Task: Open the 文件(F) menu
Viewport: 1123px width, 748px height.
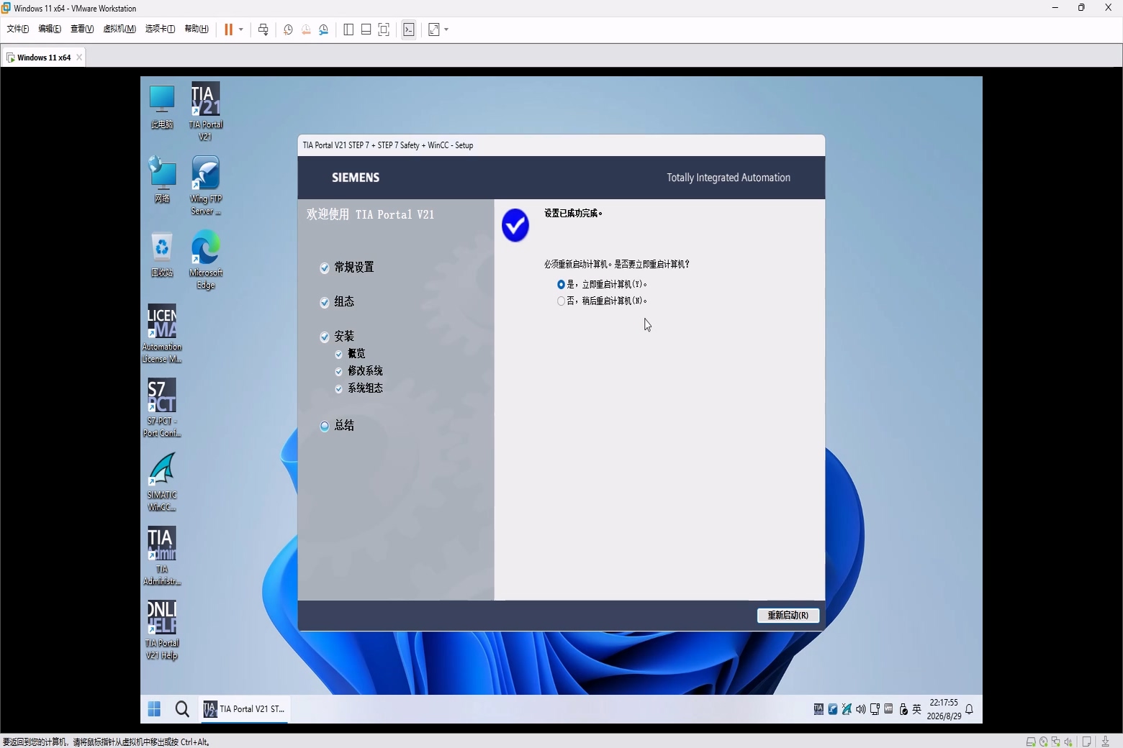Action: click(x=18, y=29)
